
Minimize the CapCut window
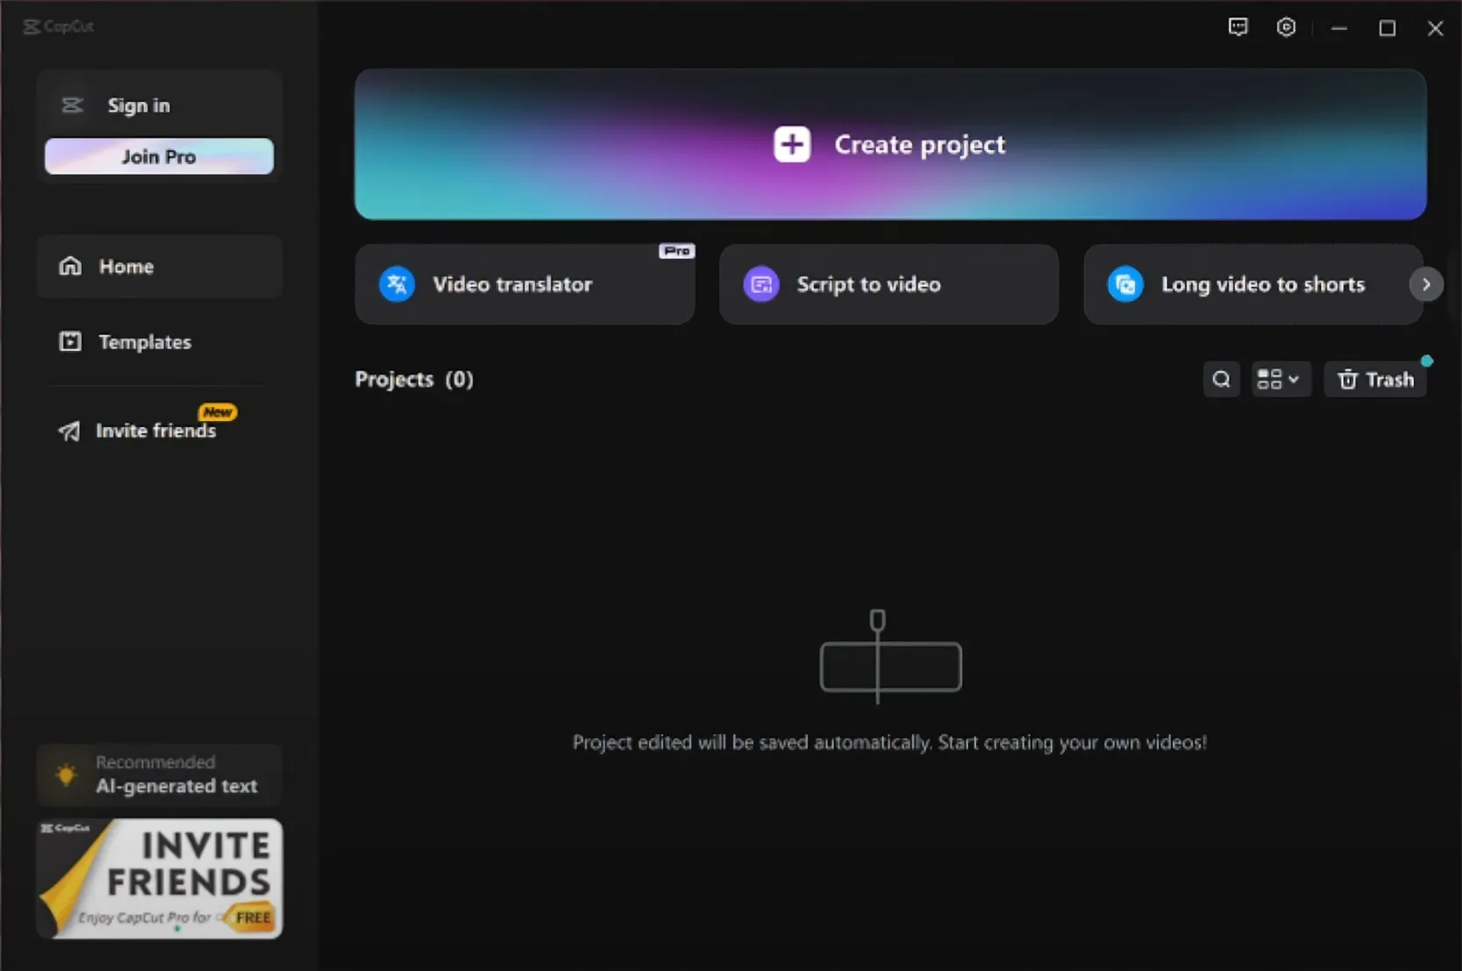tap(1338, 28)
